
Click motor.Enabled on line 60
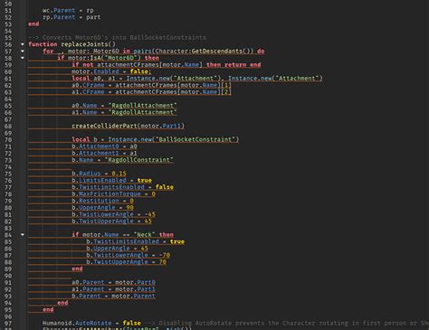coord(95,71)
